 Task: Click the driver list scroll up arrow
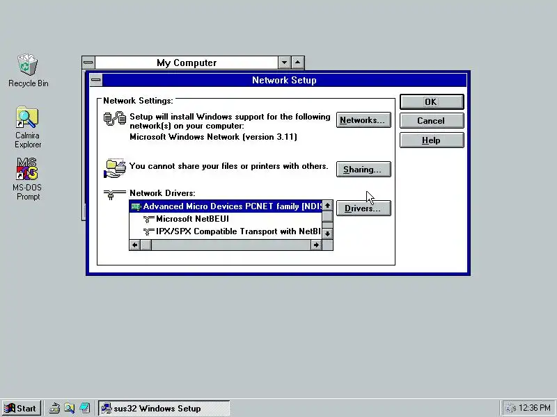point(327,206)
